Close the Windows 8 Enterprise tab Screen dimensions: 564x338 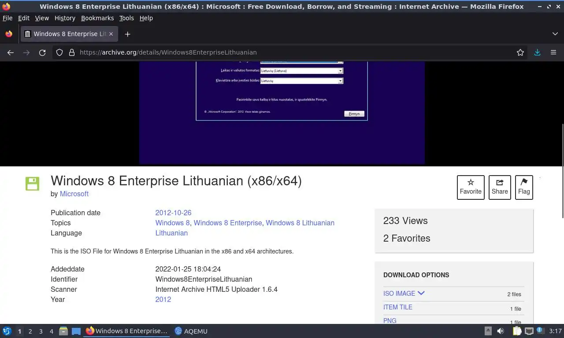click(x=111, y=34)
